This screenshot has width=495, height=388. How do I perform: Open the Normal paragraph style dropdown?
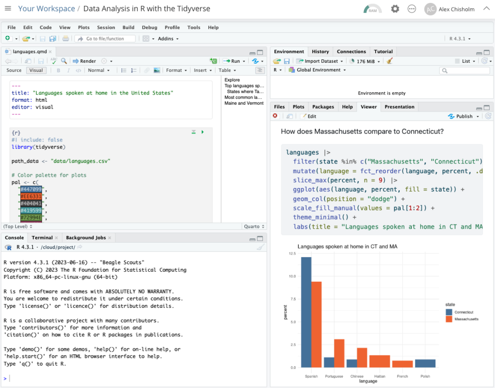(x=99, y=70)
